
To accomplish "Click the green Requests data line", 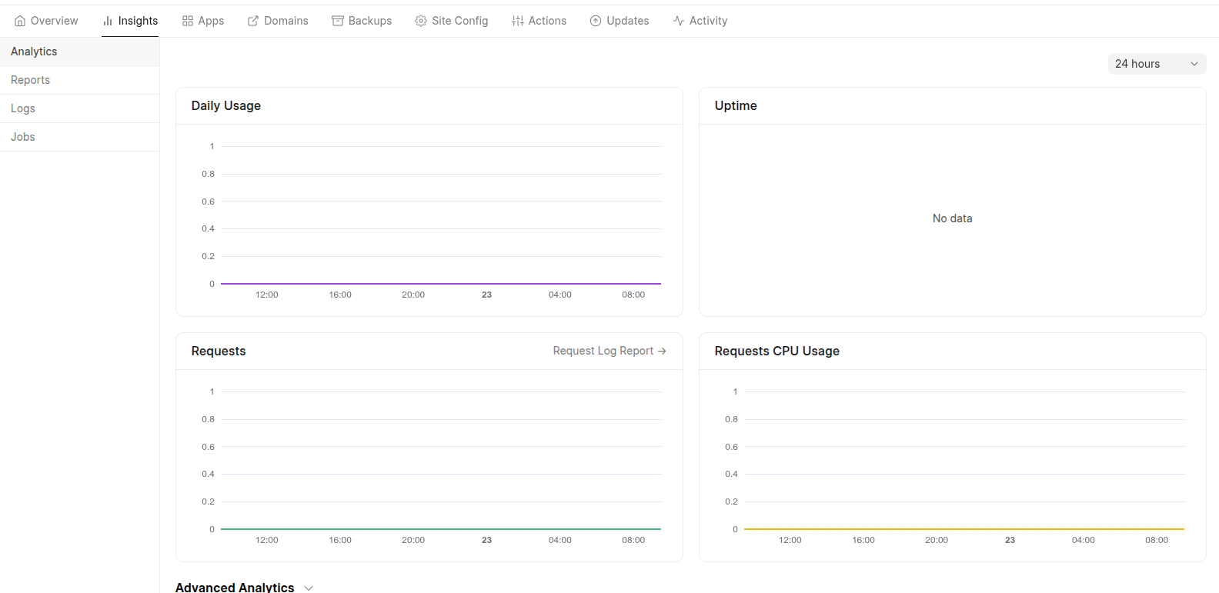I will point(441,529).
